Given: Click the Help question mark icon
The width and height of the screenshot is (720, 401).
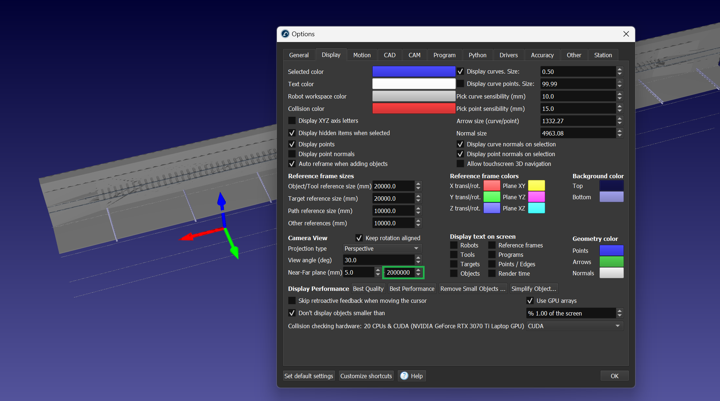Looking at the screenshot, I should pyautogui.click(x=404, y=376).
